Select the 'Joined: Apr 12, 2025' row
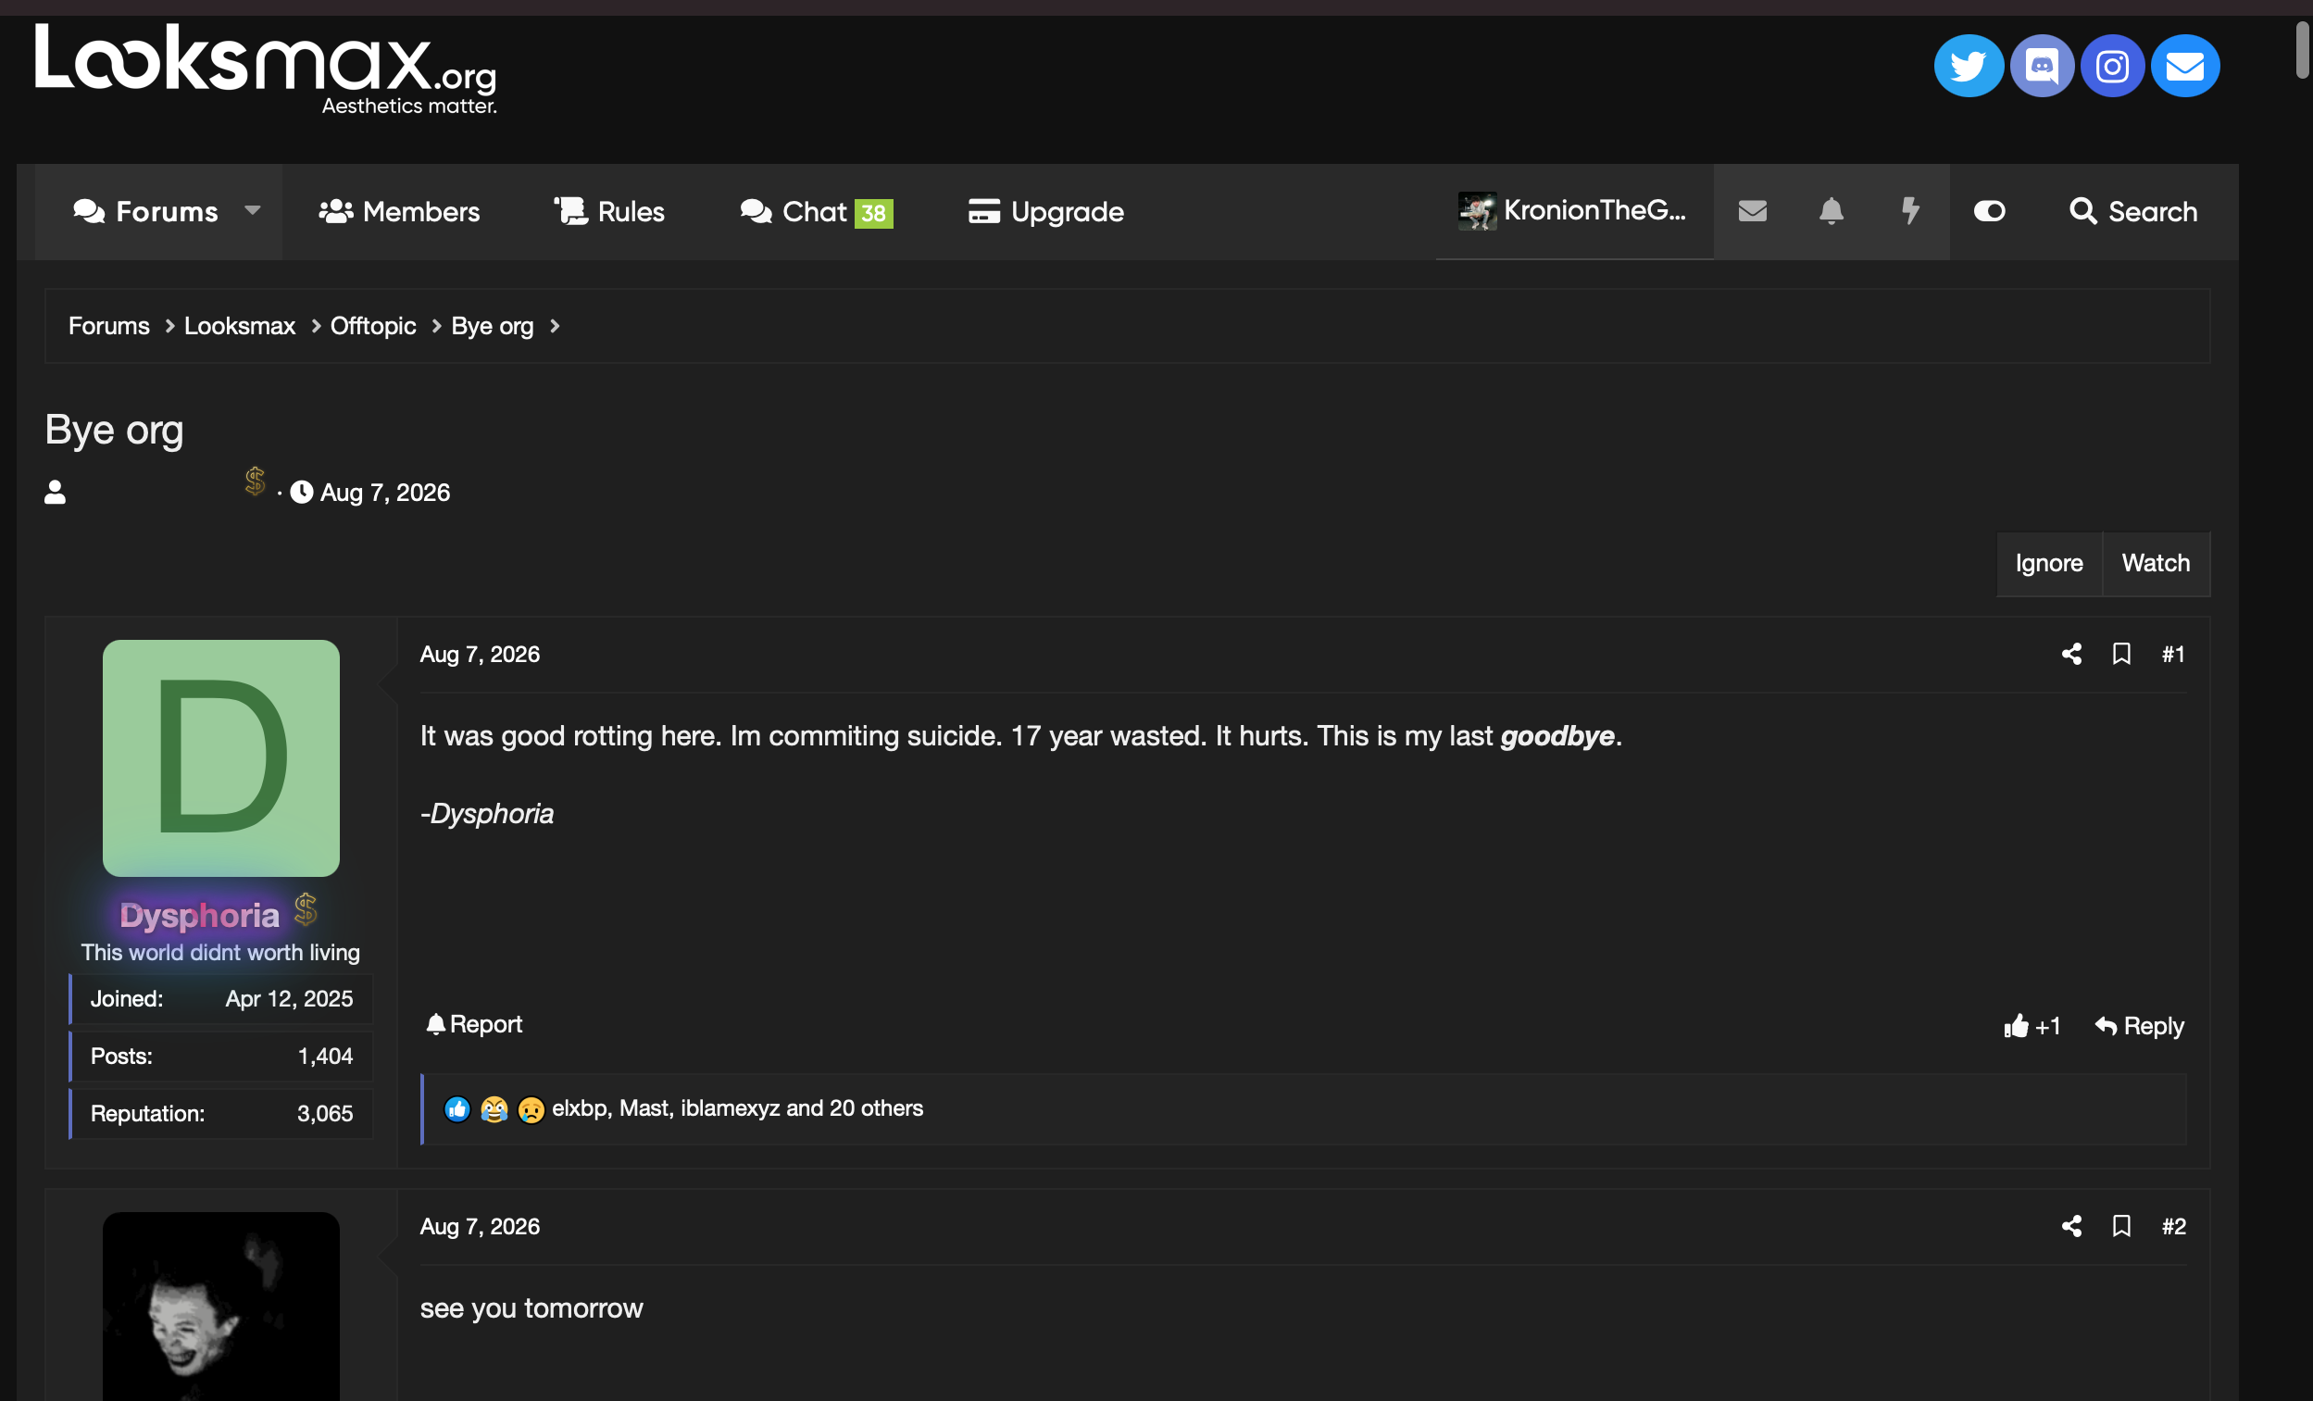Viewport: 2313px width, 1401px height. click(221, 998)
